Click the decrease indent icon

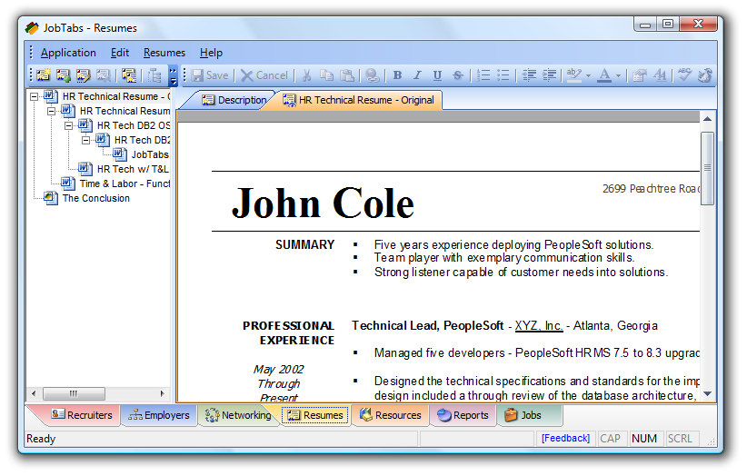[x=529, y=75]
